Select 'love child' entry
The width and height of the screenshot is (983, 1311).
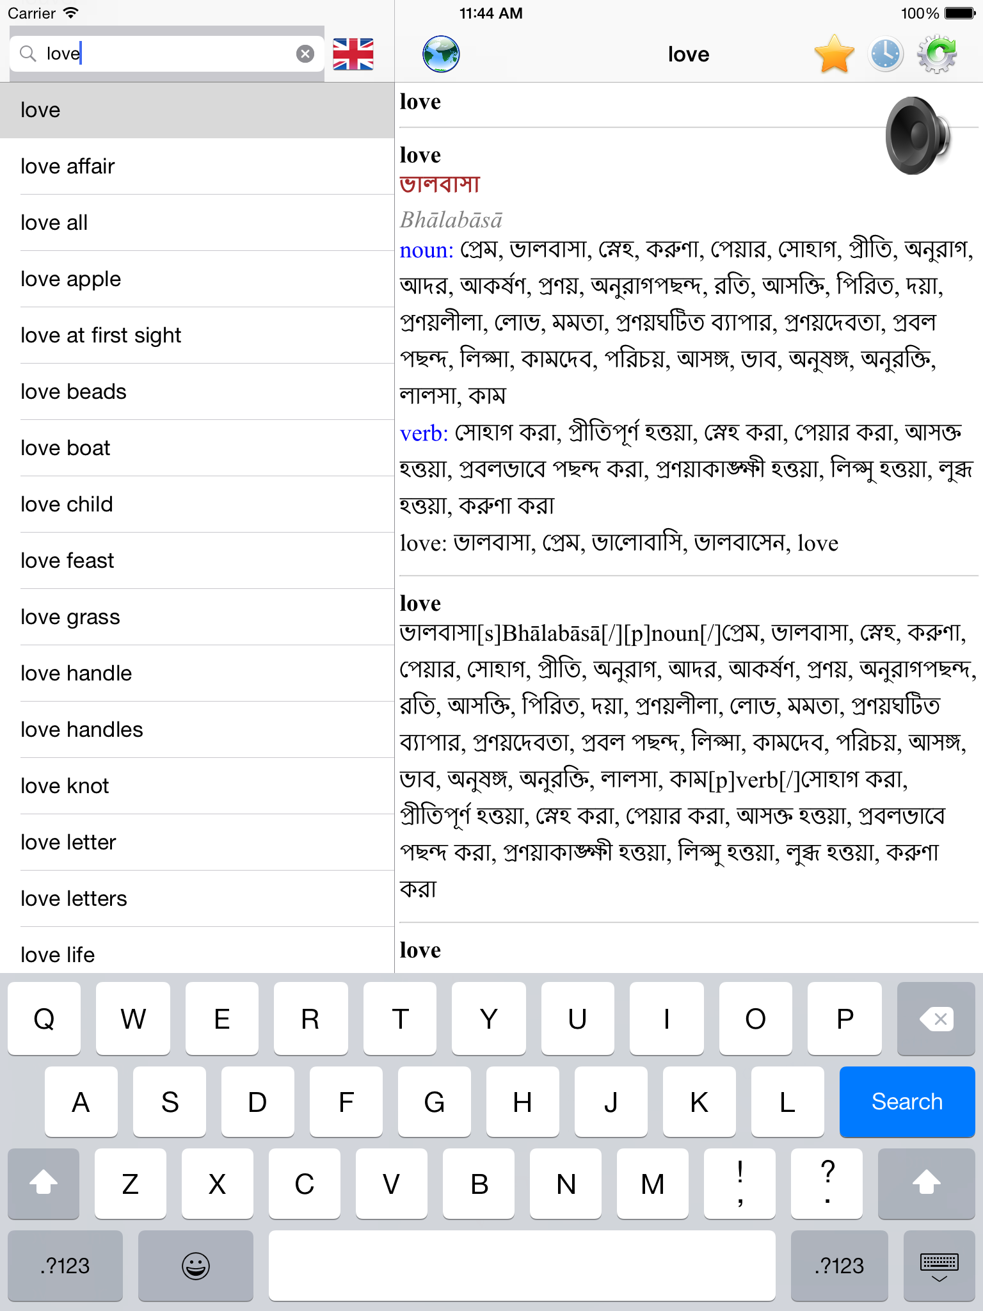pyautogui.click(x=197, y=504)
